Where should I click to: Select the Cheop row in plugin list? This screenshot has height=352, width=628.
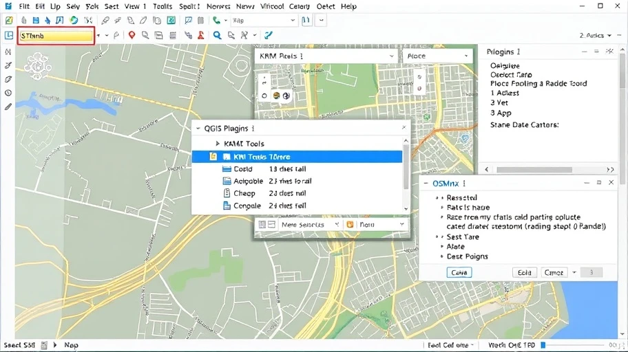coord(297,193)
